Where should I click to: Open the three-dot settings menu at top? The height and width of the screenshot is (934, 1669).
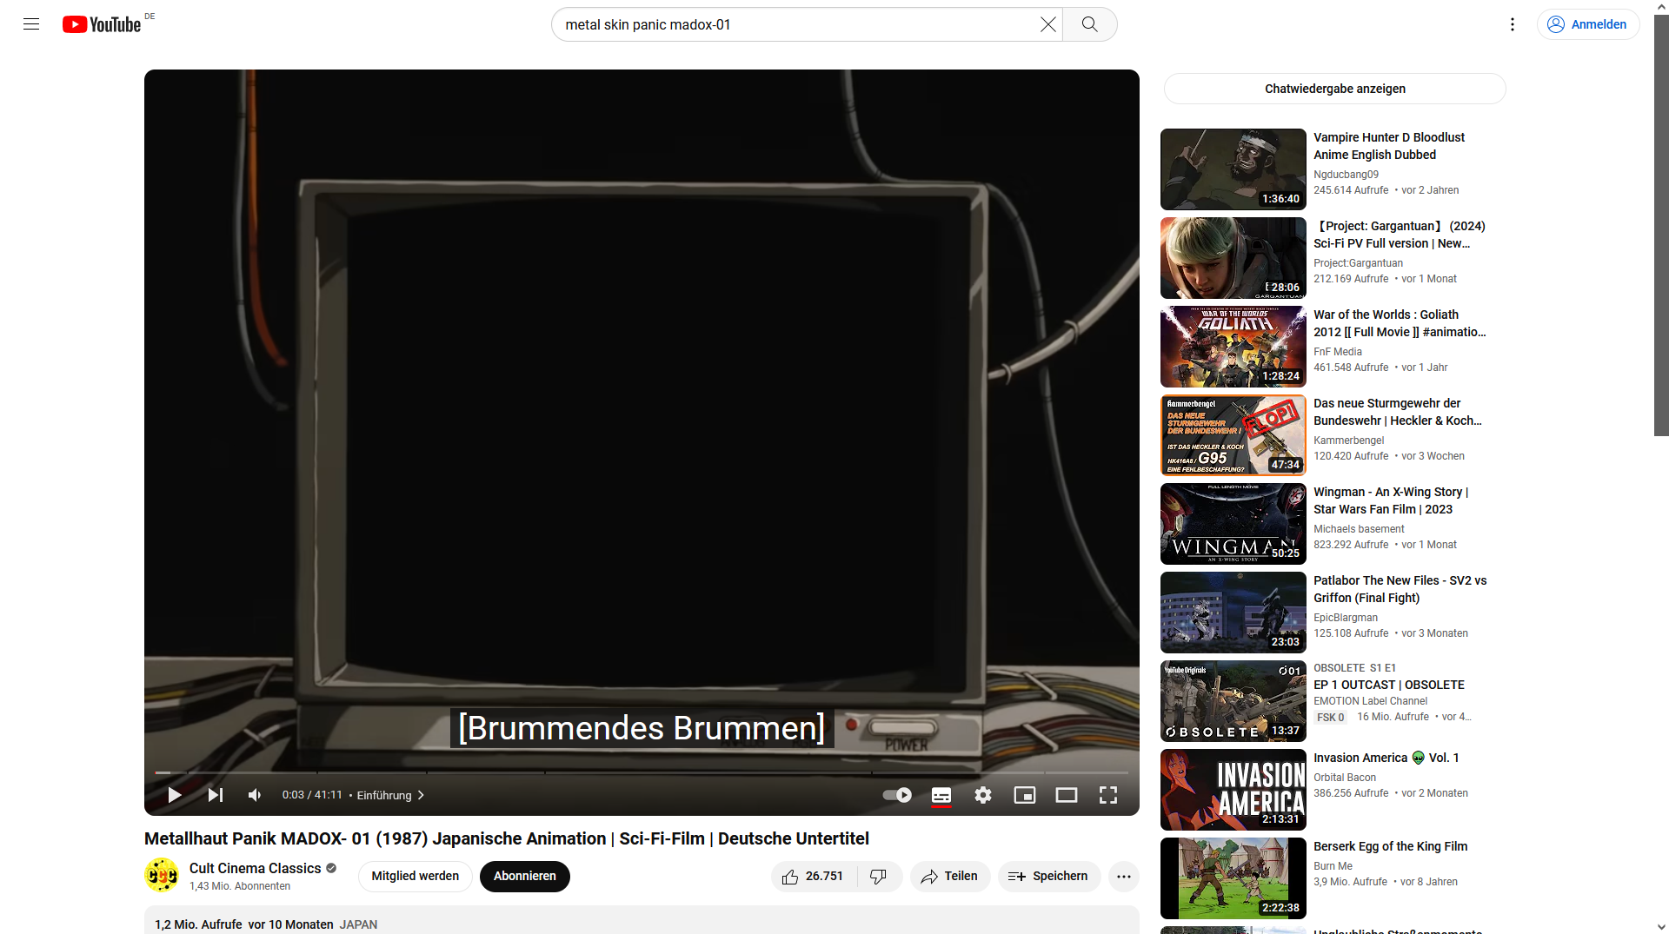tap(1513, 24)
